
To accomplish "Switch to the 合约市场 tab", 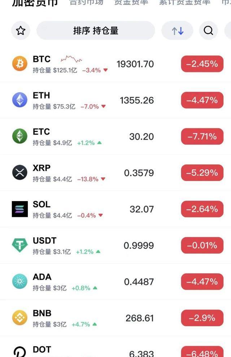I will [86, 2].
